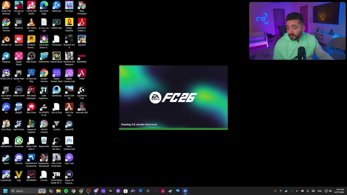Open the Elgato Camera Hub desktop shortcut
Screen dimensions: 347x195
pyautogui.click(x=69, y=76)
